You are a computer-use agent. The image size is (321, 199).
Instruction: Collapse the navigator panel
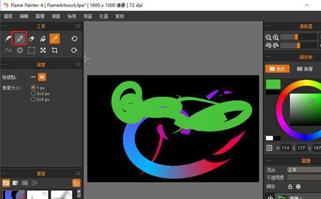[x=269, y=26]
